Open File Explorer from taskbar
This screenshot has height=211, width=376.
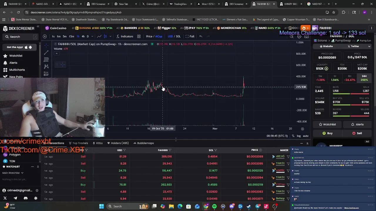click(171, 206)
